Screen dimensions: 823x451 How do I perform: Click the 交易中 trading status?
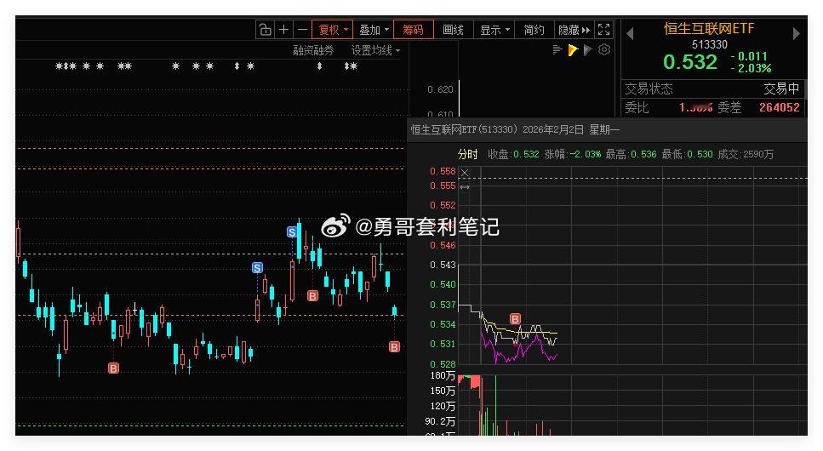(x=781, y=88)
